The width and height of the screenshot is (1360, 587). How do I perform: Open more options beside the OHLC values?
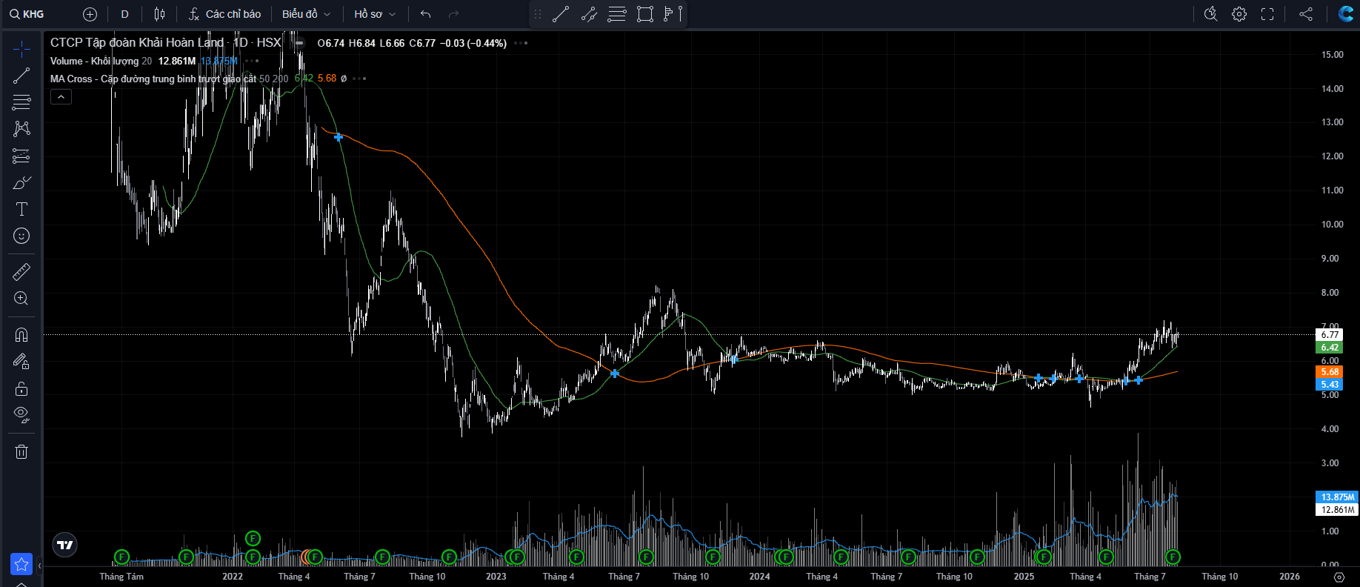tap(521, 43)
